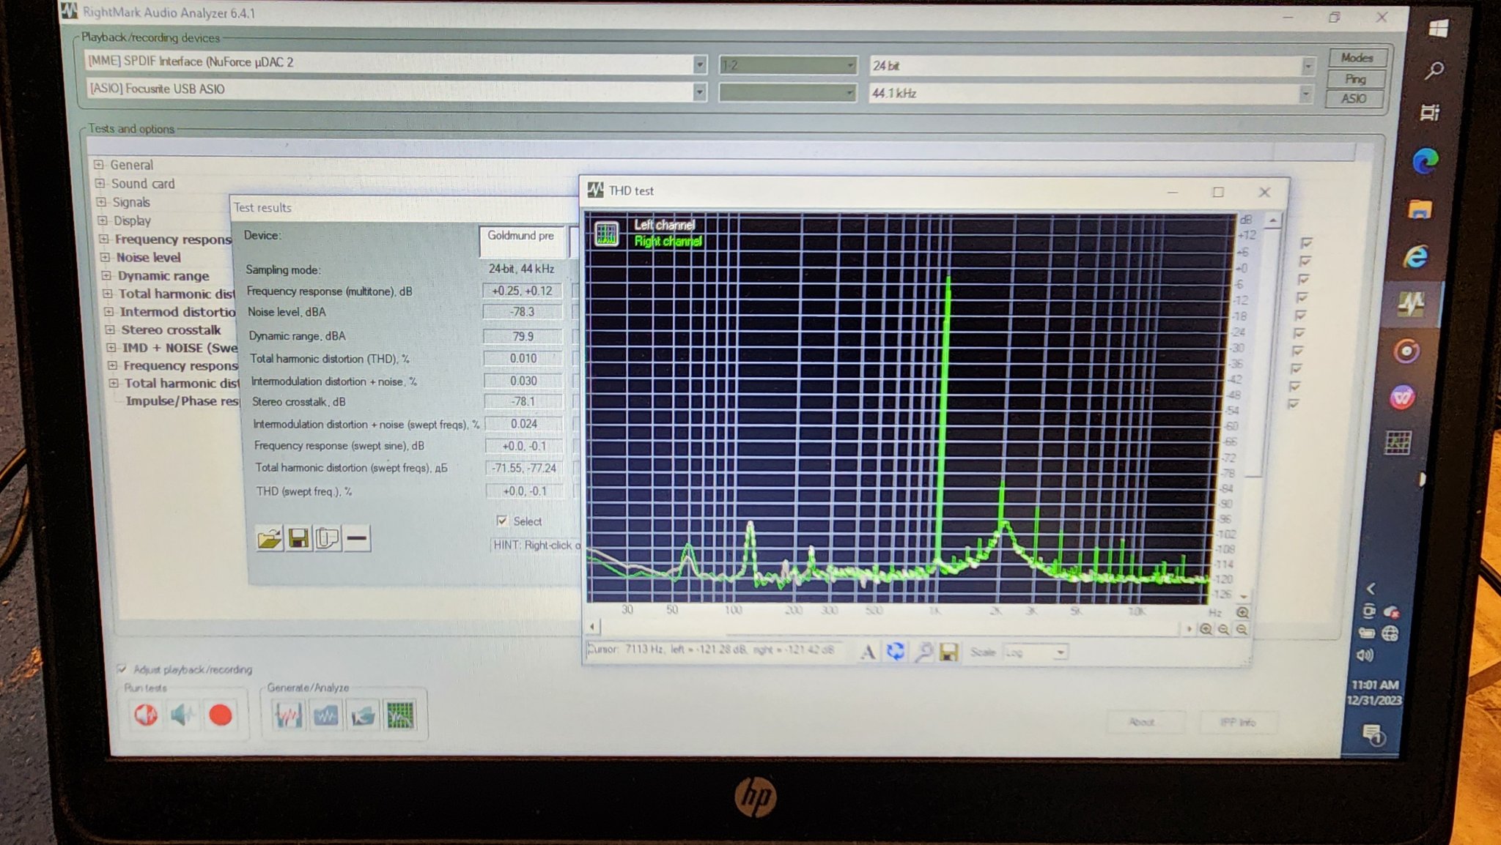This screenshot has height=845, width=1501.
Task: Open the SPDIF Interface playback device dropdown
Action: click(x=699, y=64)
